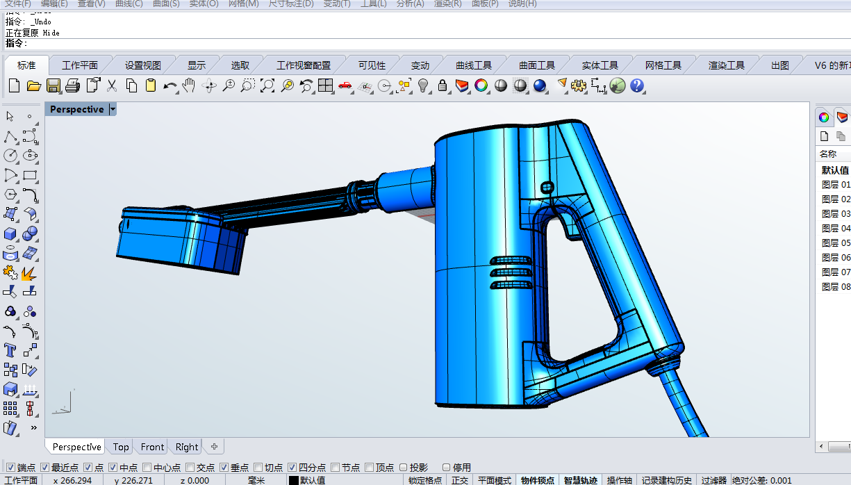
Task: Select the Polyline tool in the left toolbar
Action: pyautogui.click(x=10, y=136)
